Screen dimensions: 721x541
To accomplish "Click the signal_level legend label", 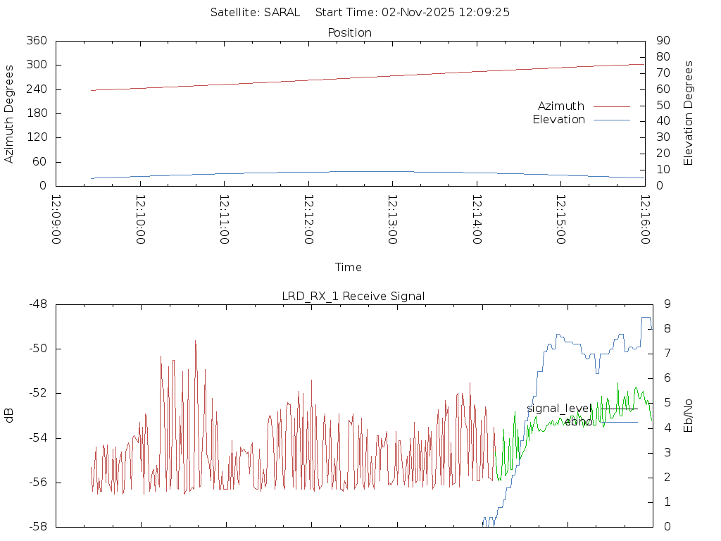I will [x=558, y=409].
